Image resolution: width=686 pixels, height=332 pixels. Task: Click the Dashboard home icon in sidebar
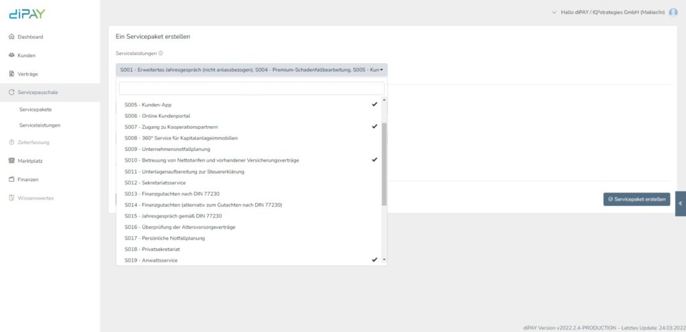pyautogui.click(x=11, y=37)
